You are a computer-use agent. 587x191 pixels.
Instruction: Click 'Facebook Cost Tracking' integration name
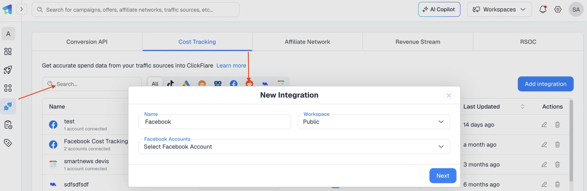[96, 141]
